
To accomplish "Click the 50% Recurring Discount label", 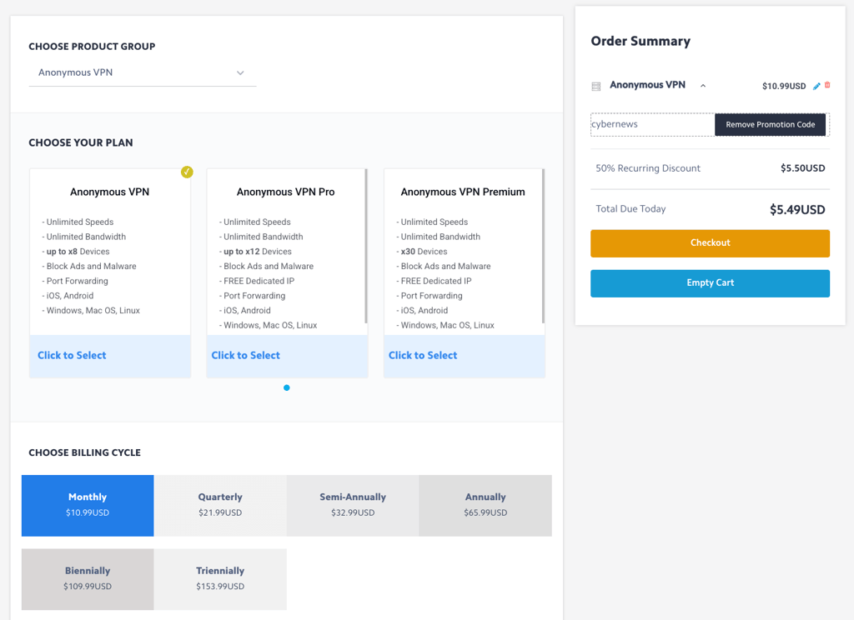I will [648, 168].
